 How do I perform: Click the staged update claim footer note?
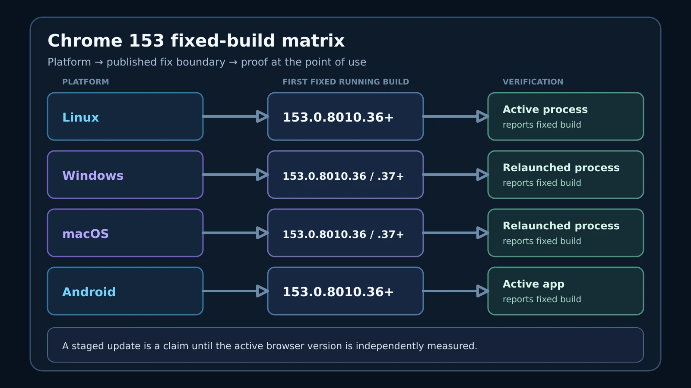[x=345, y=345]
